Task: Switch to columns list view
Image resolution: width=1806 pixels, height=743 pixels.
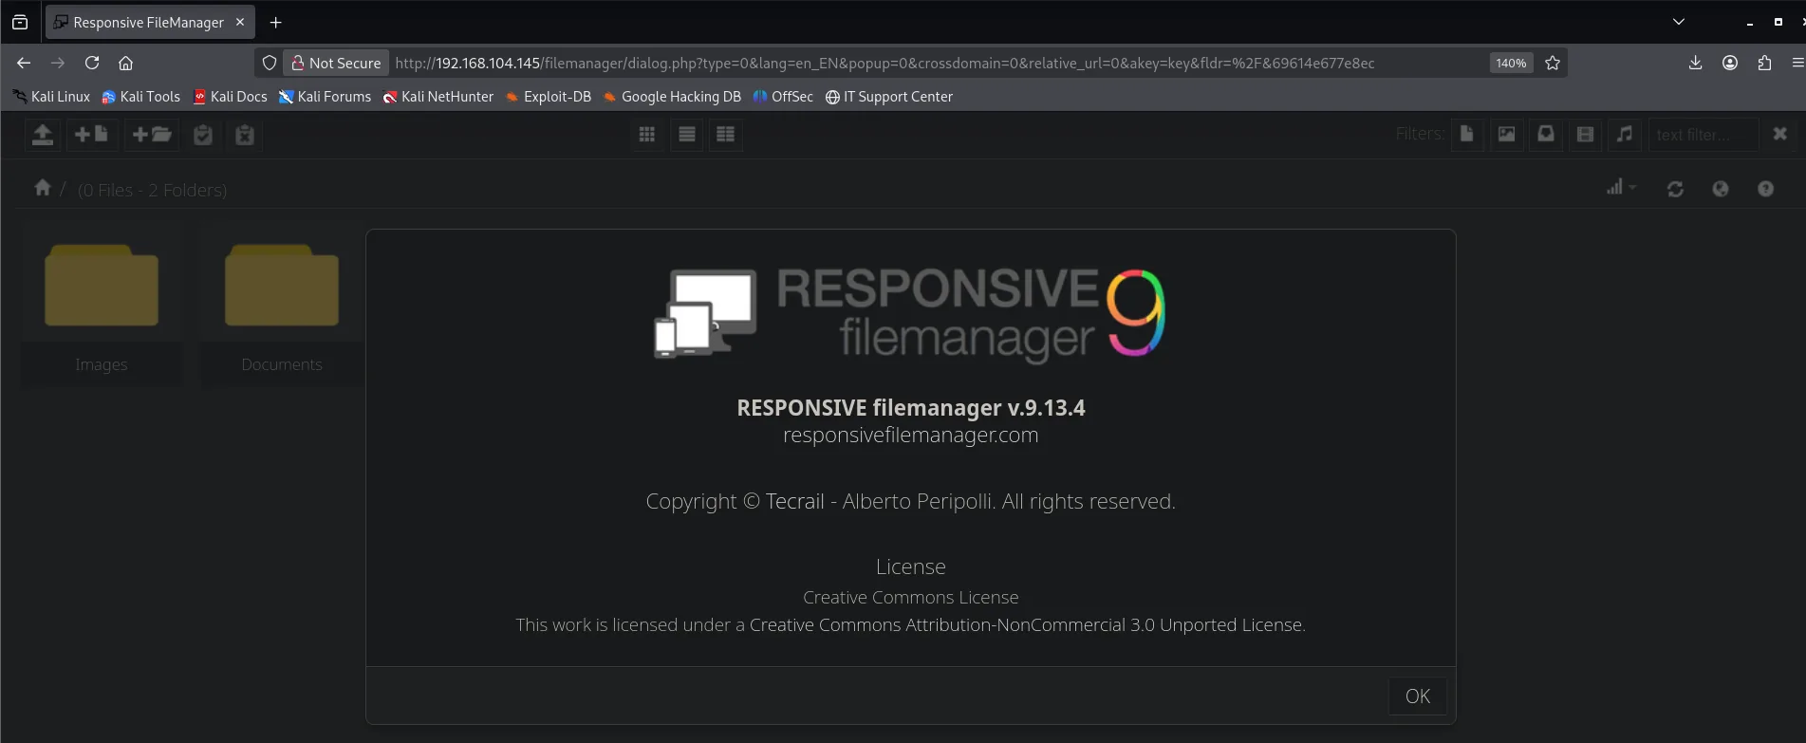Action: 726,135
